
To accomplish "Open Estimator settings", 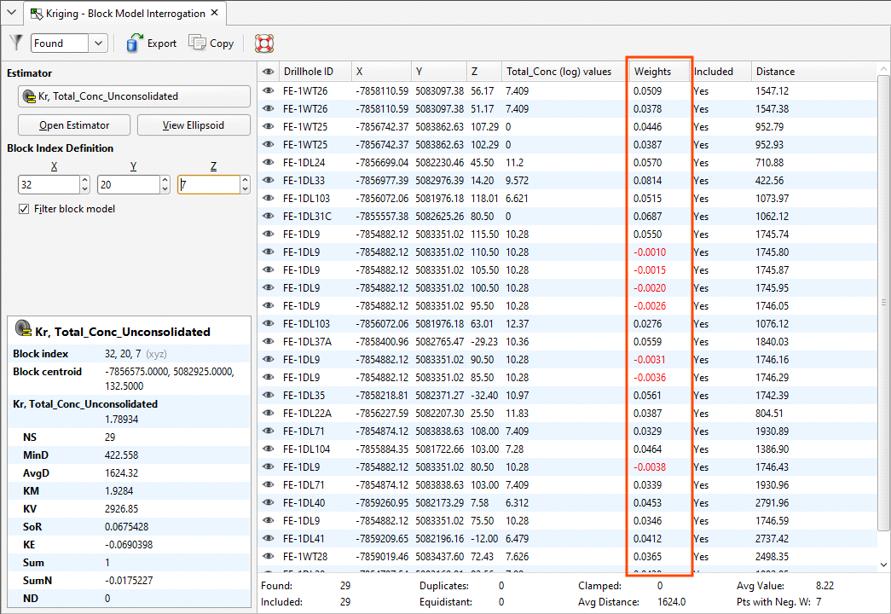I will (x=74, y=125).
